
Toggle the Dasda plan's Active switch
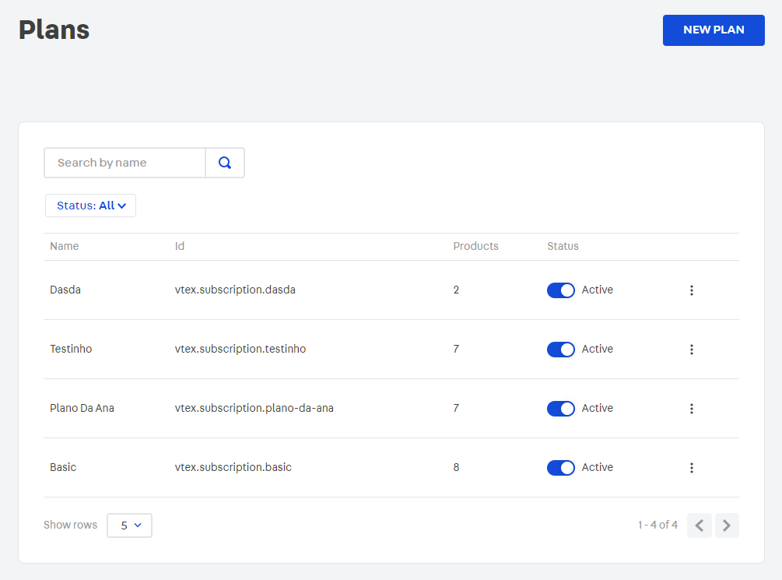560,290
